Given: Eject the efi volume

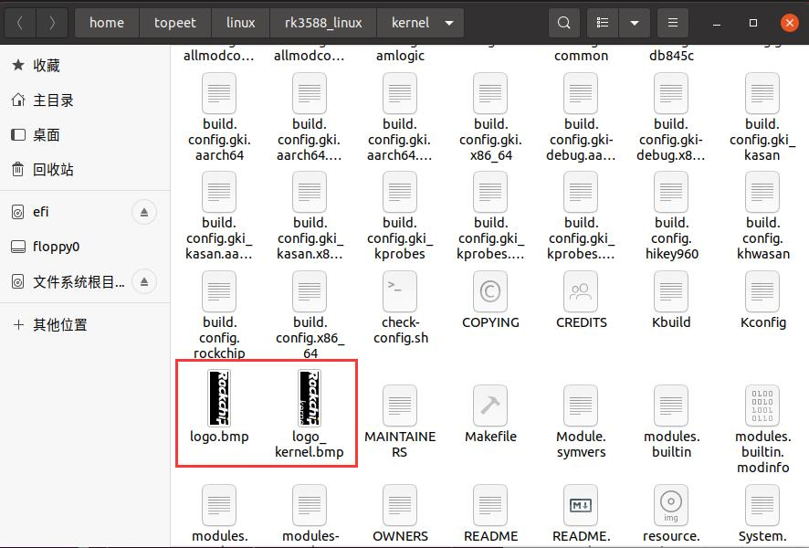Looking at the screenshot, I should (x=144, y=212).
